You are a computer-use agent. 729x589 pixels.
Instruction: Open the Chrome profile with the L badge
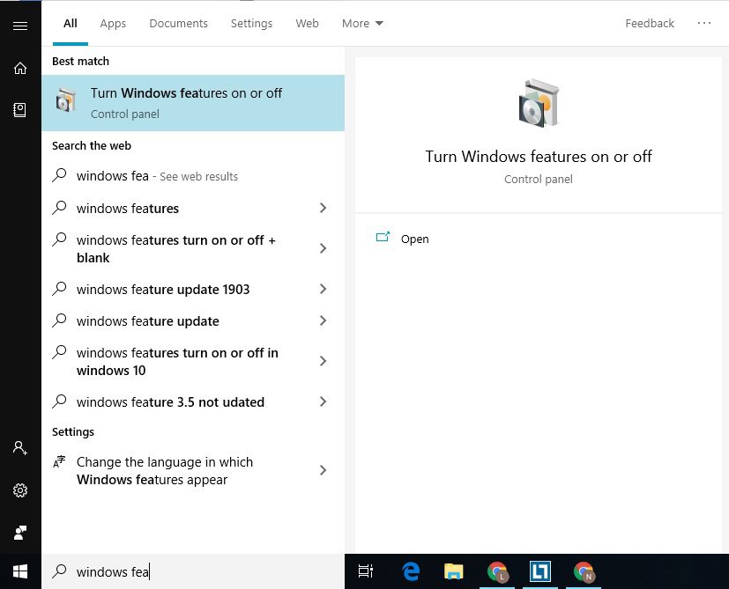pos(497,571)
